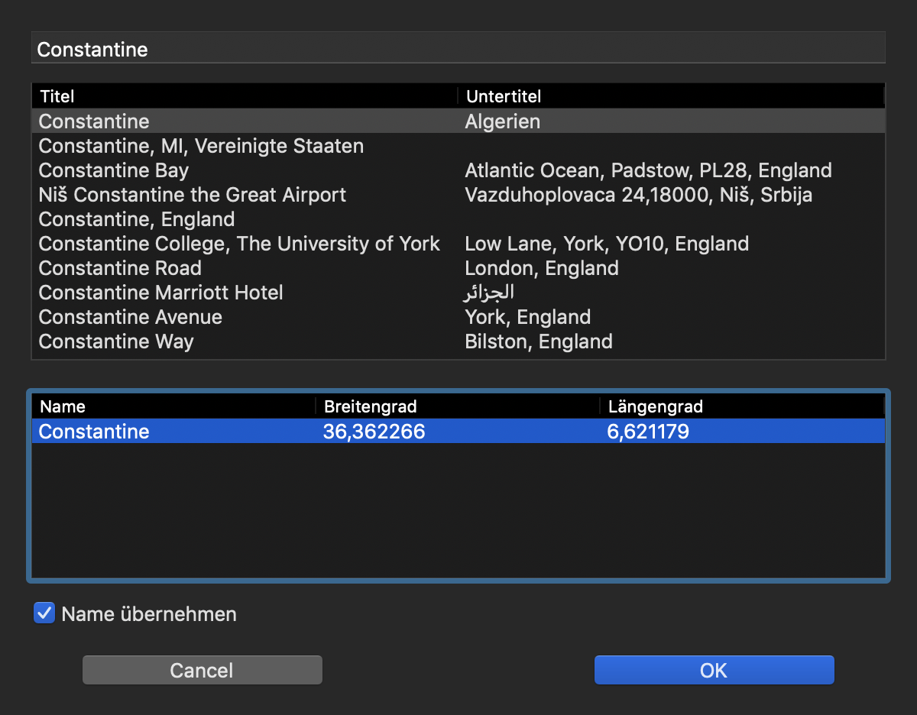Viewport: 917px width, 715px height.
Task: Click Atlantic Ocean, Padstow, PL28 subtitle
Action: [x=648, y=170]
